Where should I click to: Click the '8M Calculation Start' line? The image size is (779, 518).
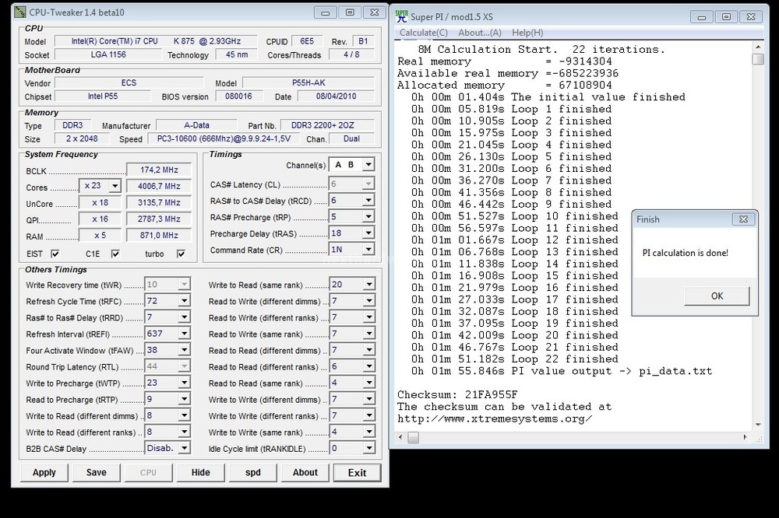click(541, 50)
